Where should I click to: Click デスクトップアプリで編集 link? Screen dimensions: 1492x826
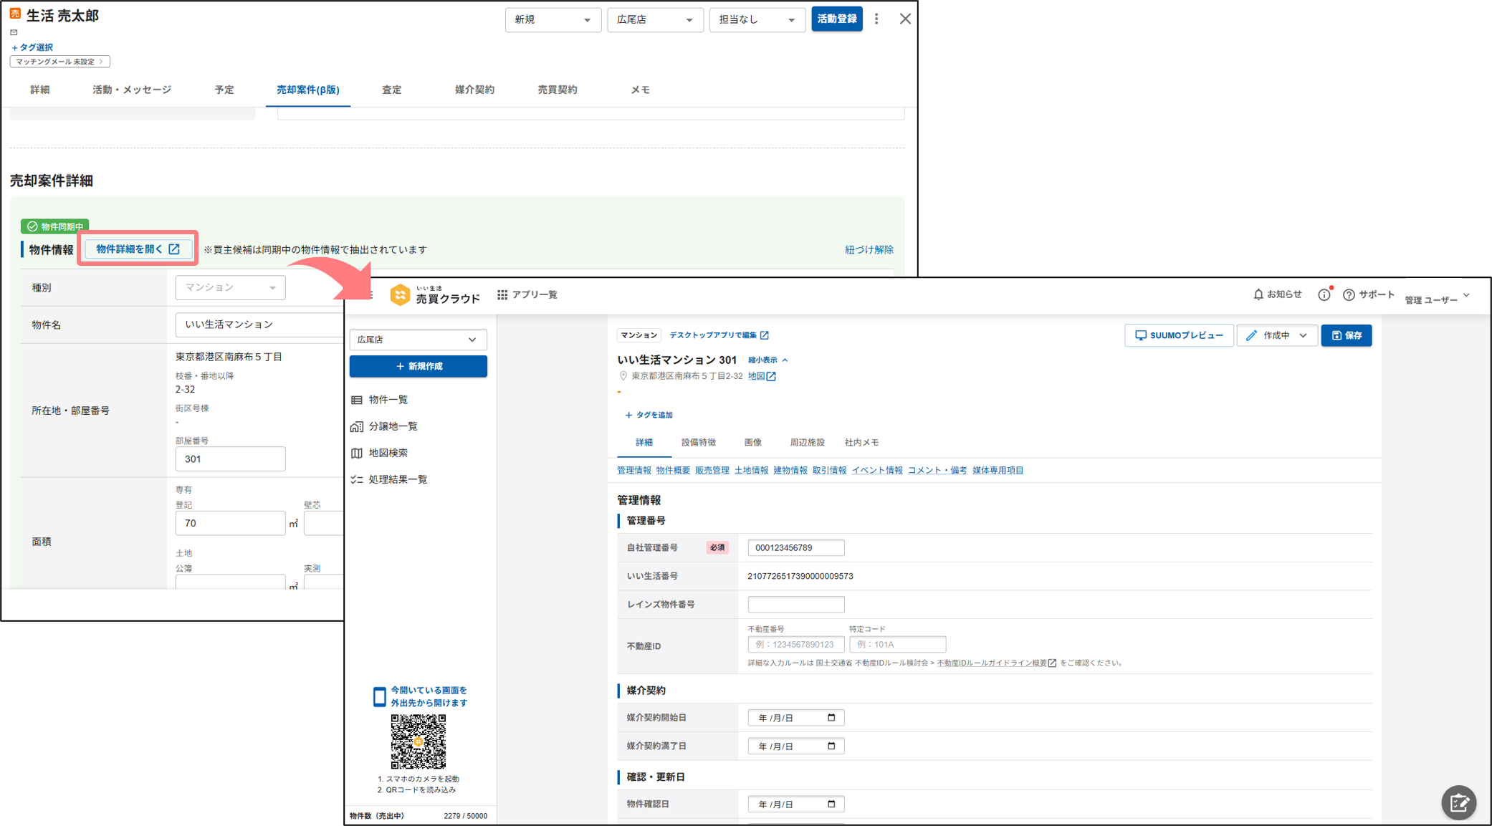click(x=719, y=335)
